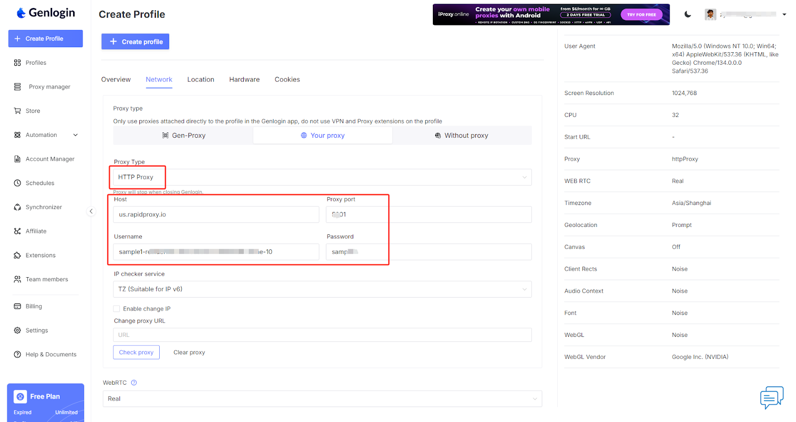Open the chat support bubble icon

pyautogui.click(x=771, y=397)
